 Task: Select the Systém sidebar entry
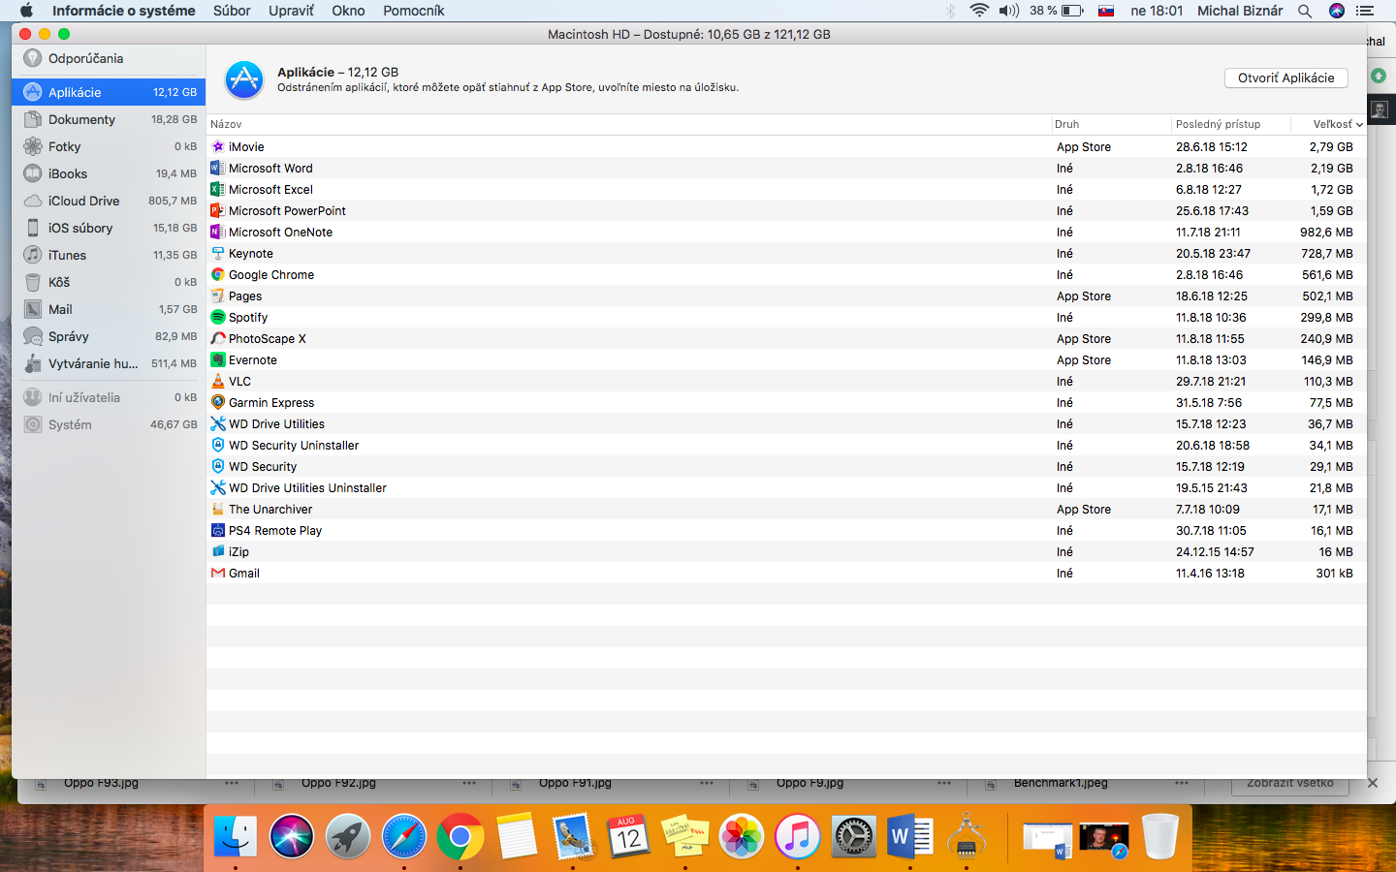click(x=109, y=424)
